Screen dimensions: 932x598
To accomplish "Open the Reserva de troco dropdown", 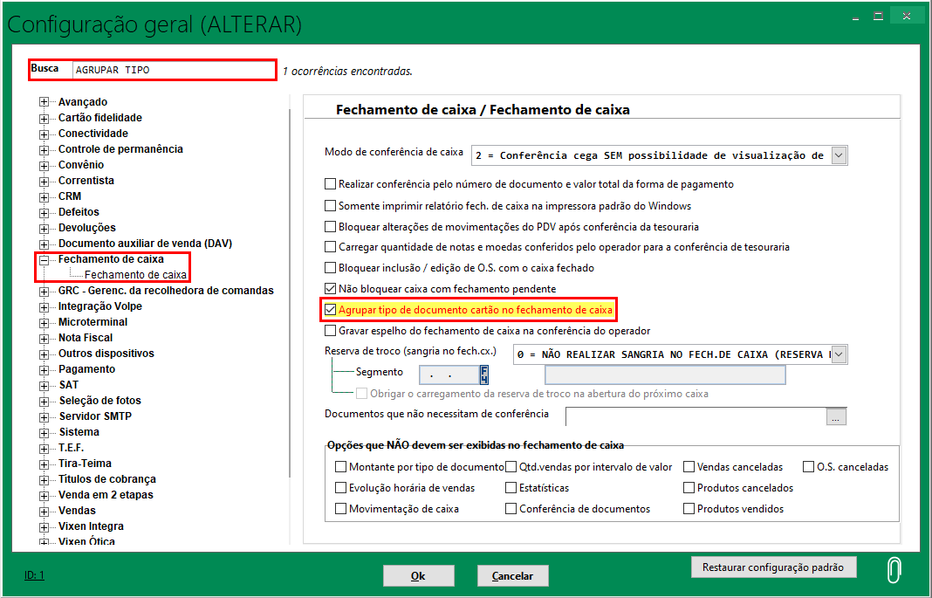I will click(839, 354).
